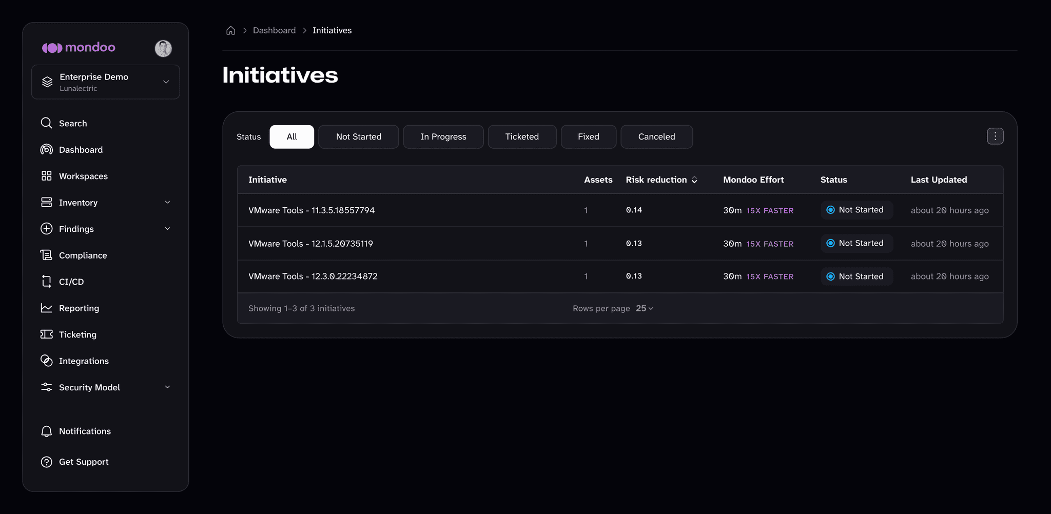Screen dimensions: 1051x514
Task: Click the Integrations icon in sidebar
Action: (46, 361)
